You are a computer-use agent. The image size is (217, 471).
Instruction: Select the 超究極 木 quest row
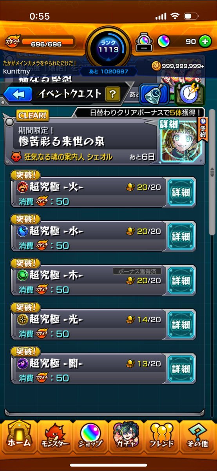click(88, 280)
